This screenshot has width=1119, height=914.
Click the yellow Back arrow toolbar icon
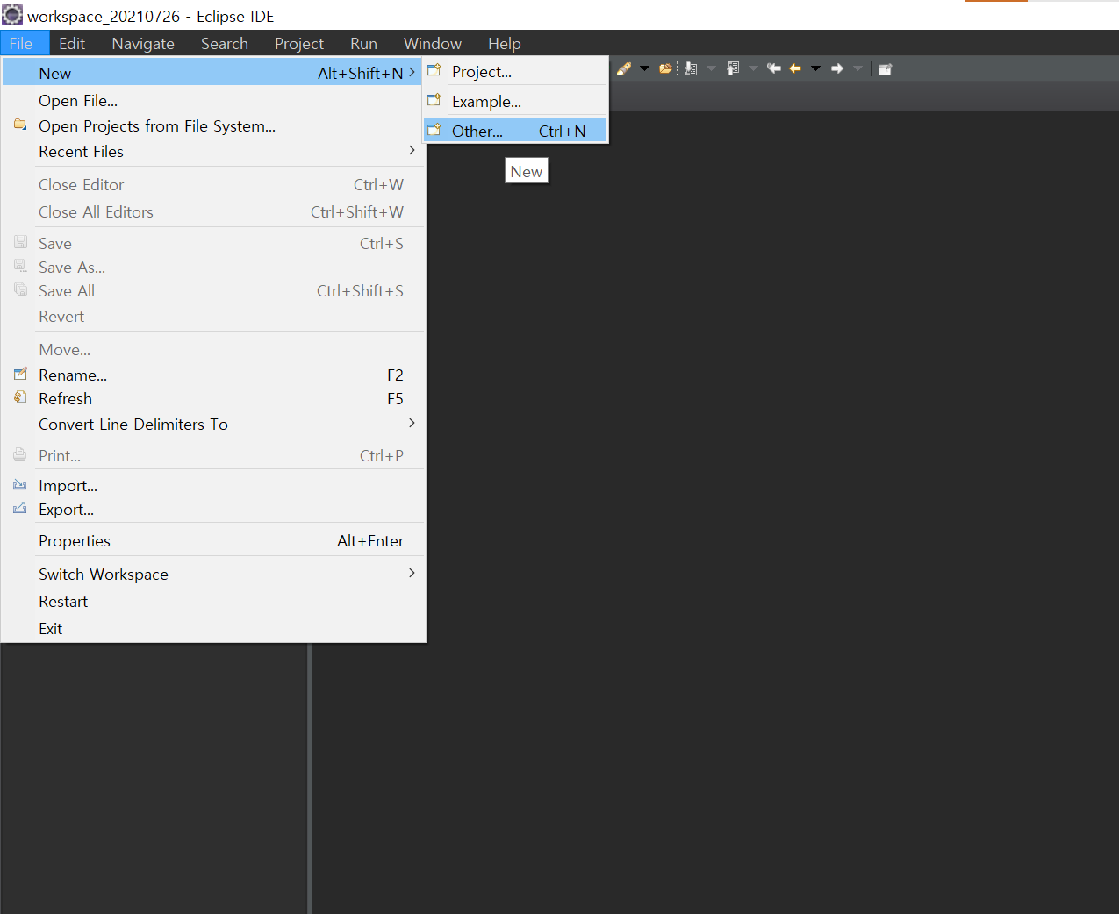click(795, 68)
